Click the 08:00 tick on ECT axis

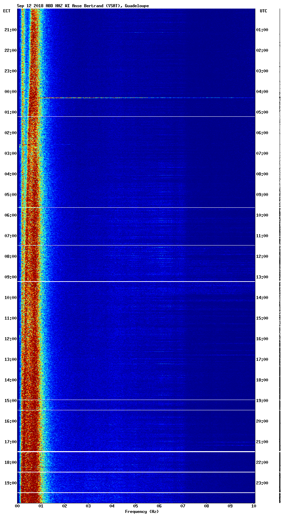(10, 256)
